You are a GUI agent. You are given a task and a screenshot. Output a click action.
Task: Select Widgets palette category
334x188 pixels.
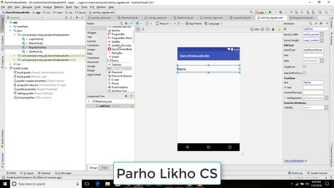click(x=92, y=33)
